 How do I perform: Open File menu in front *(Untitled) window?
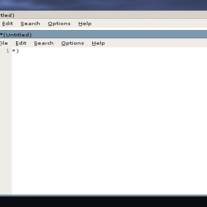4,43
